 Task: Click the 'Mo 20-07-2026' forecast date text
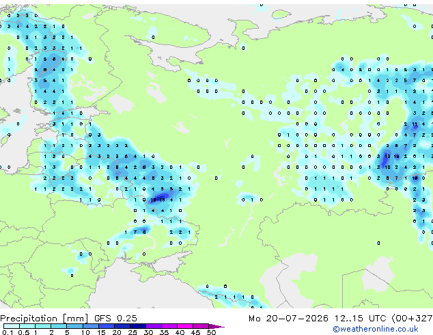[x=288, y=319]
